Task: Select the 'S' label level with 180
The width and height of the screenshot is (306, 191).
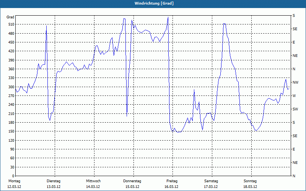Action: tap(294, 123)
